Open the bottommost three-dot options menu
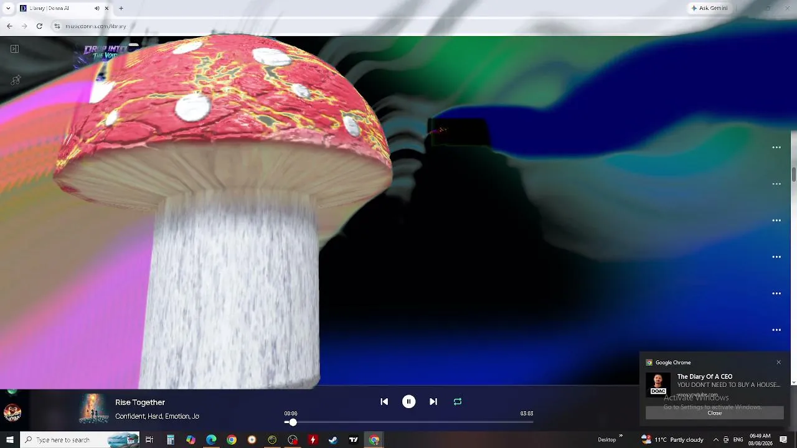Viewport: 797px width, 448px height. coord(776,330)
